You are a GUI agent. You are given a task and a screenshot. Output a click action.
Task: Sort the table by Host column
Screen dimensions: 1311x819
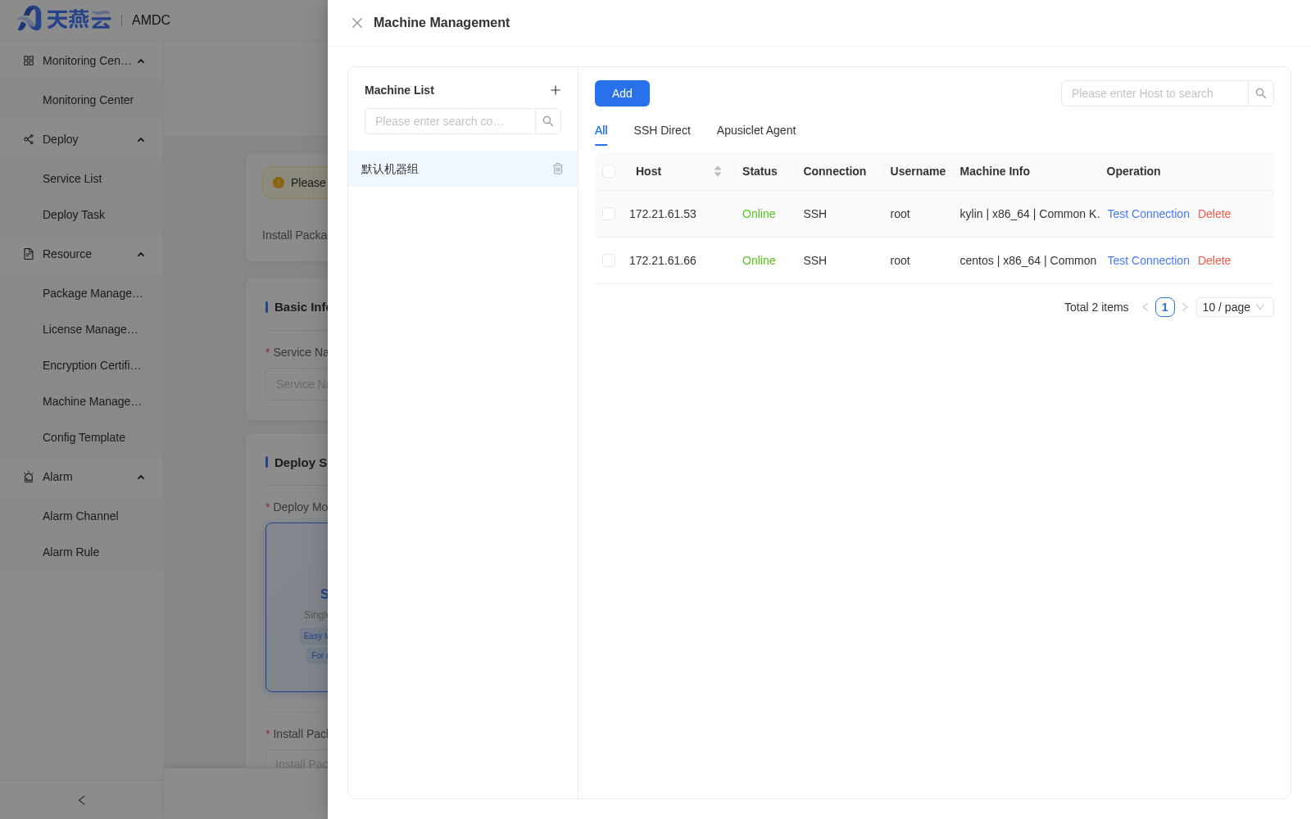tap(718, 171)
